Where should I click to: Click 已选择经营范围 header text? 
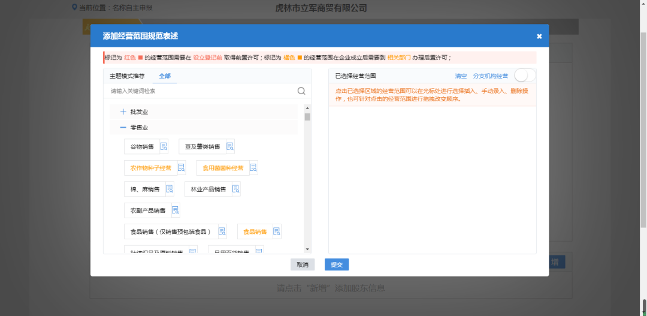coord(355,76)
